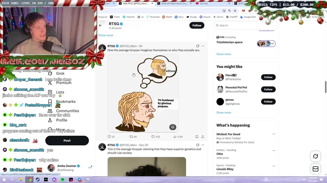Reply to the Groyper meme post
This screenshot has width=327, height=183.
109,137
